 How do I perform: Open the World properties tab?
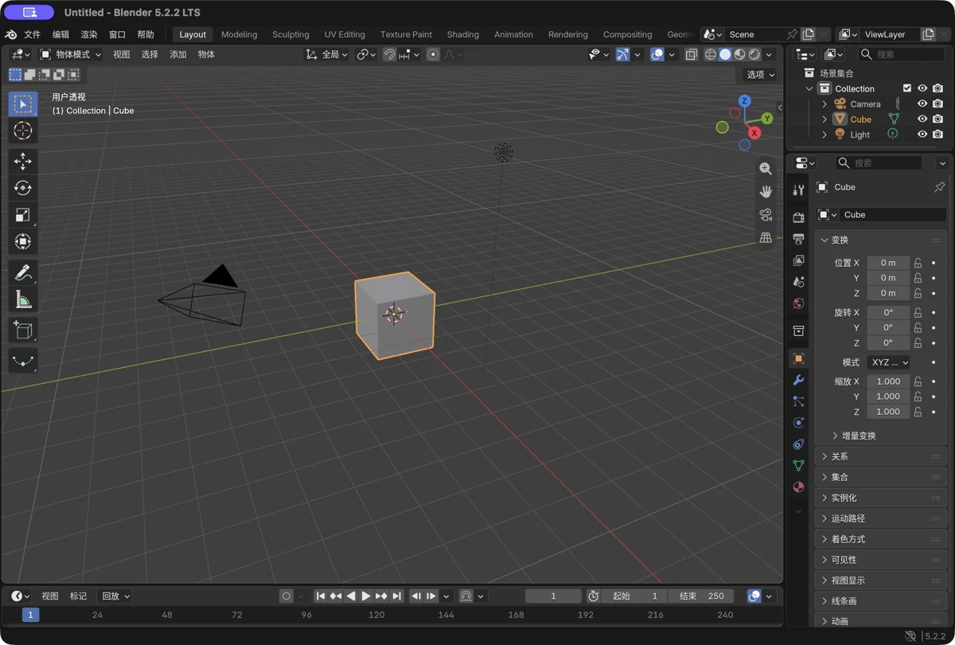799,303
